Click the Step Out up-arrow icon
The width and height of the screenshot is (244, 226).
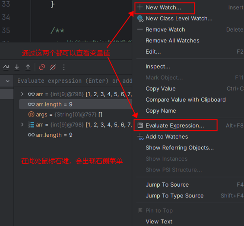click(x=28, y=68)
